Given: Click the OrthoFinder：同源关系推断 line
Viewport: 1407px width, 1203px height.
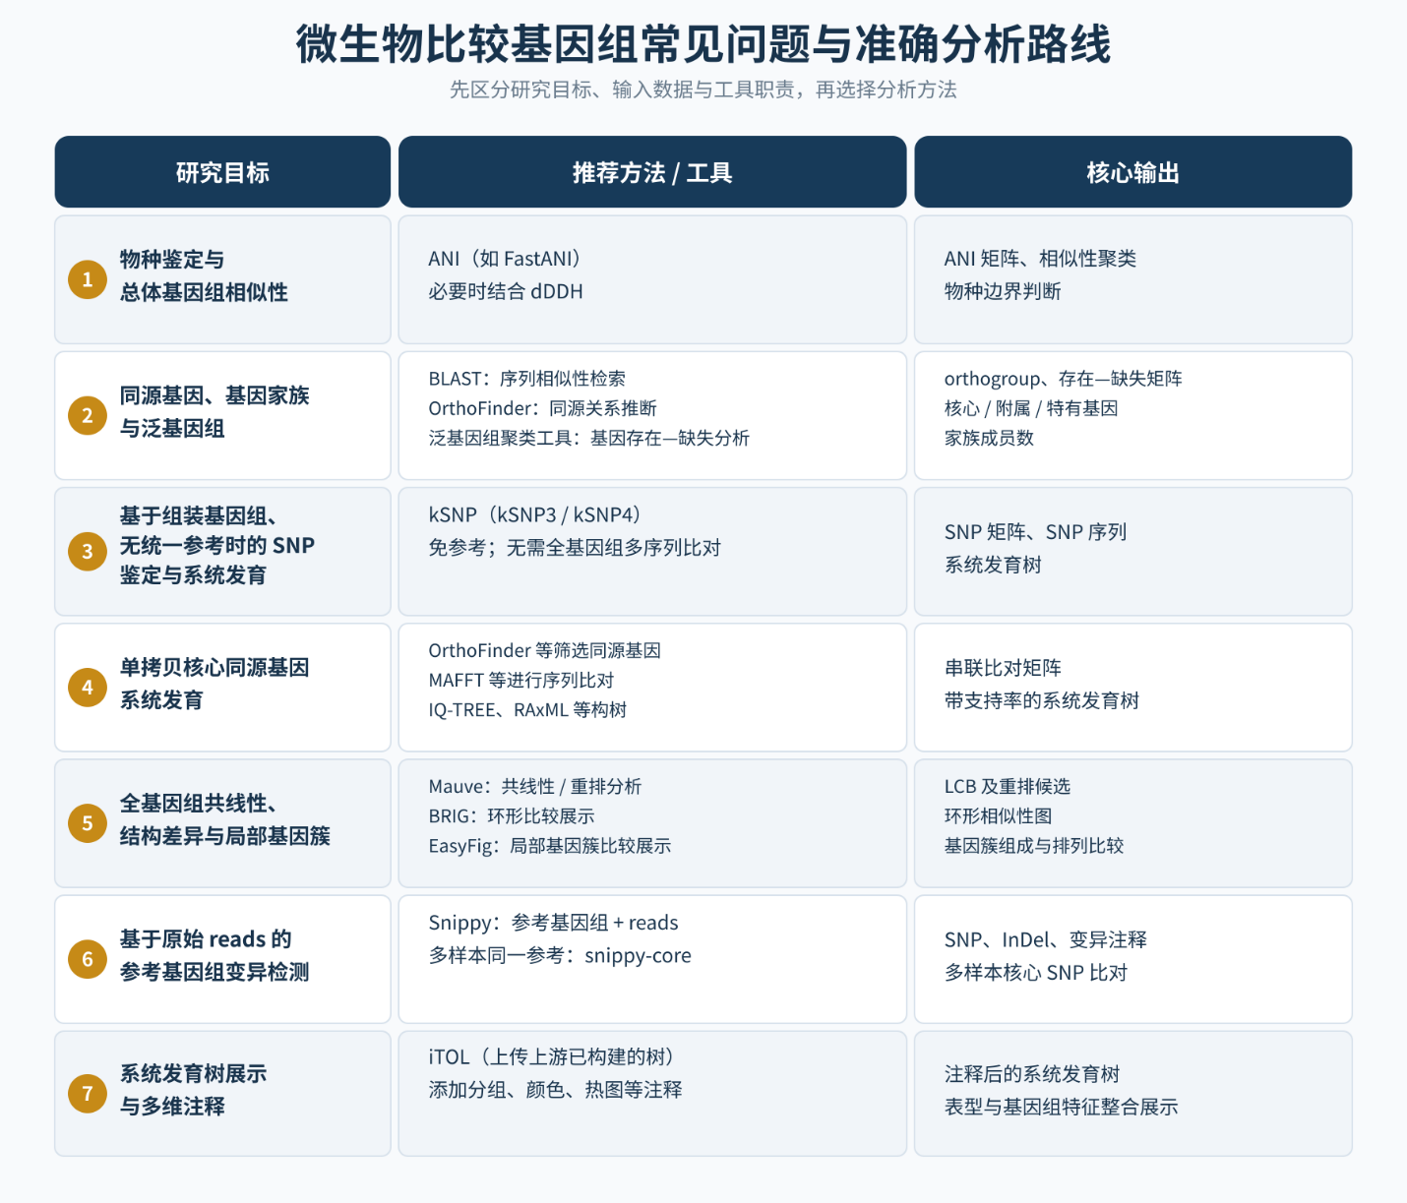Looking at the screenshot, I should pyautogui.click(x=542, y=408).
